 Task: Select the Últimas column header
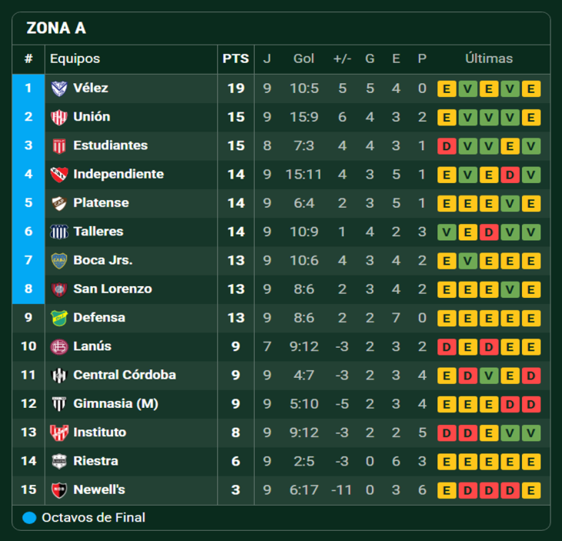coord(489,58)
